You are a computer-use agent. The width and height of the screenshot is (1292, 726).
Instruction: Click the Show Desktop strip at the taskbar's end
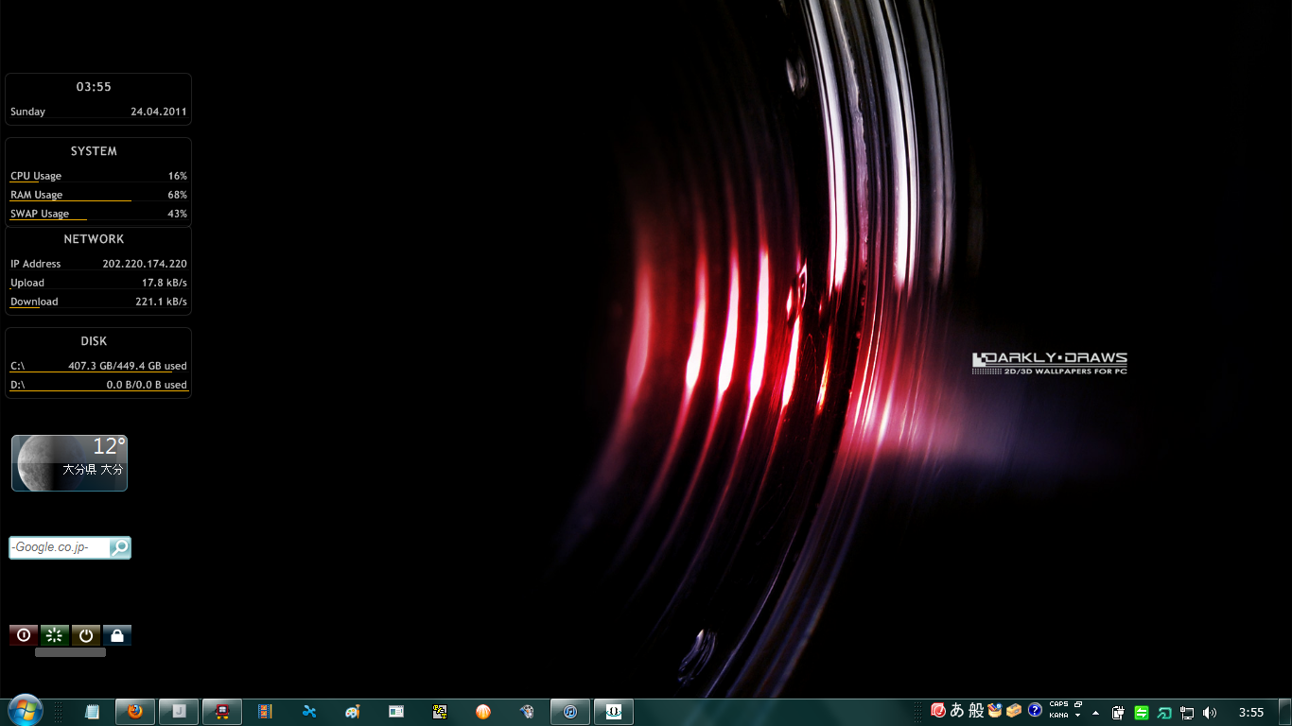(1285, 712)
